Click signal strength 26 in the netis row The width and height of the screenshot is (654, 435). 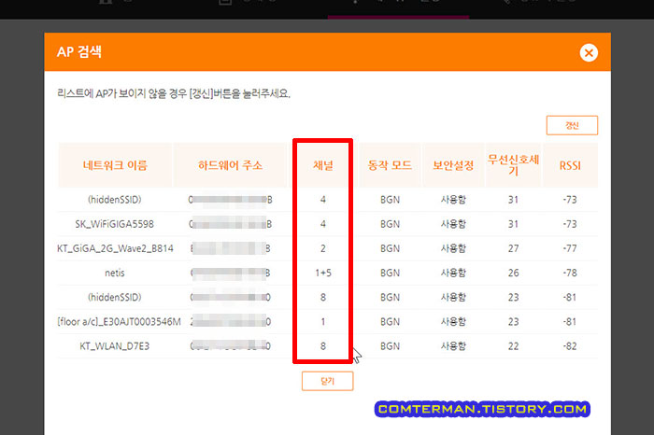pos(514,273)
